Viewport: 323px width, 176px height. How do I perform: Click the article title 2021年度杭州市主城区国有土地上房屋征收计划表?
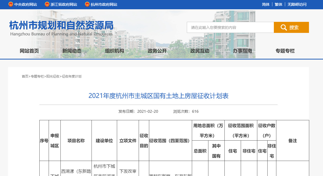(x=158, y=96)
